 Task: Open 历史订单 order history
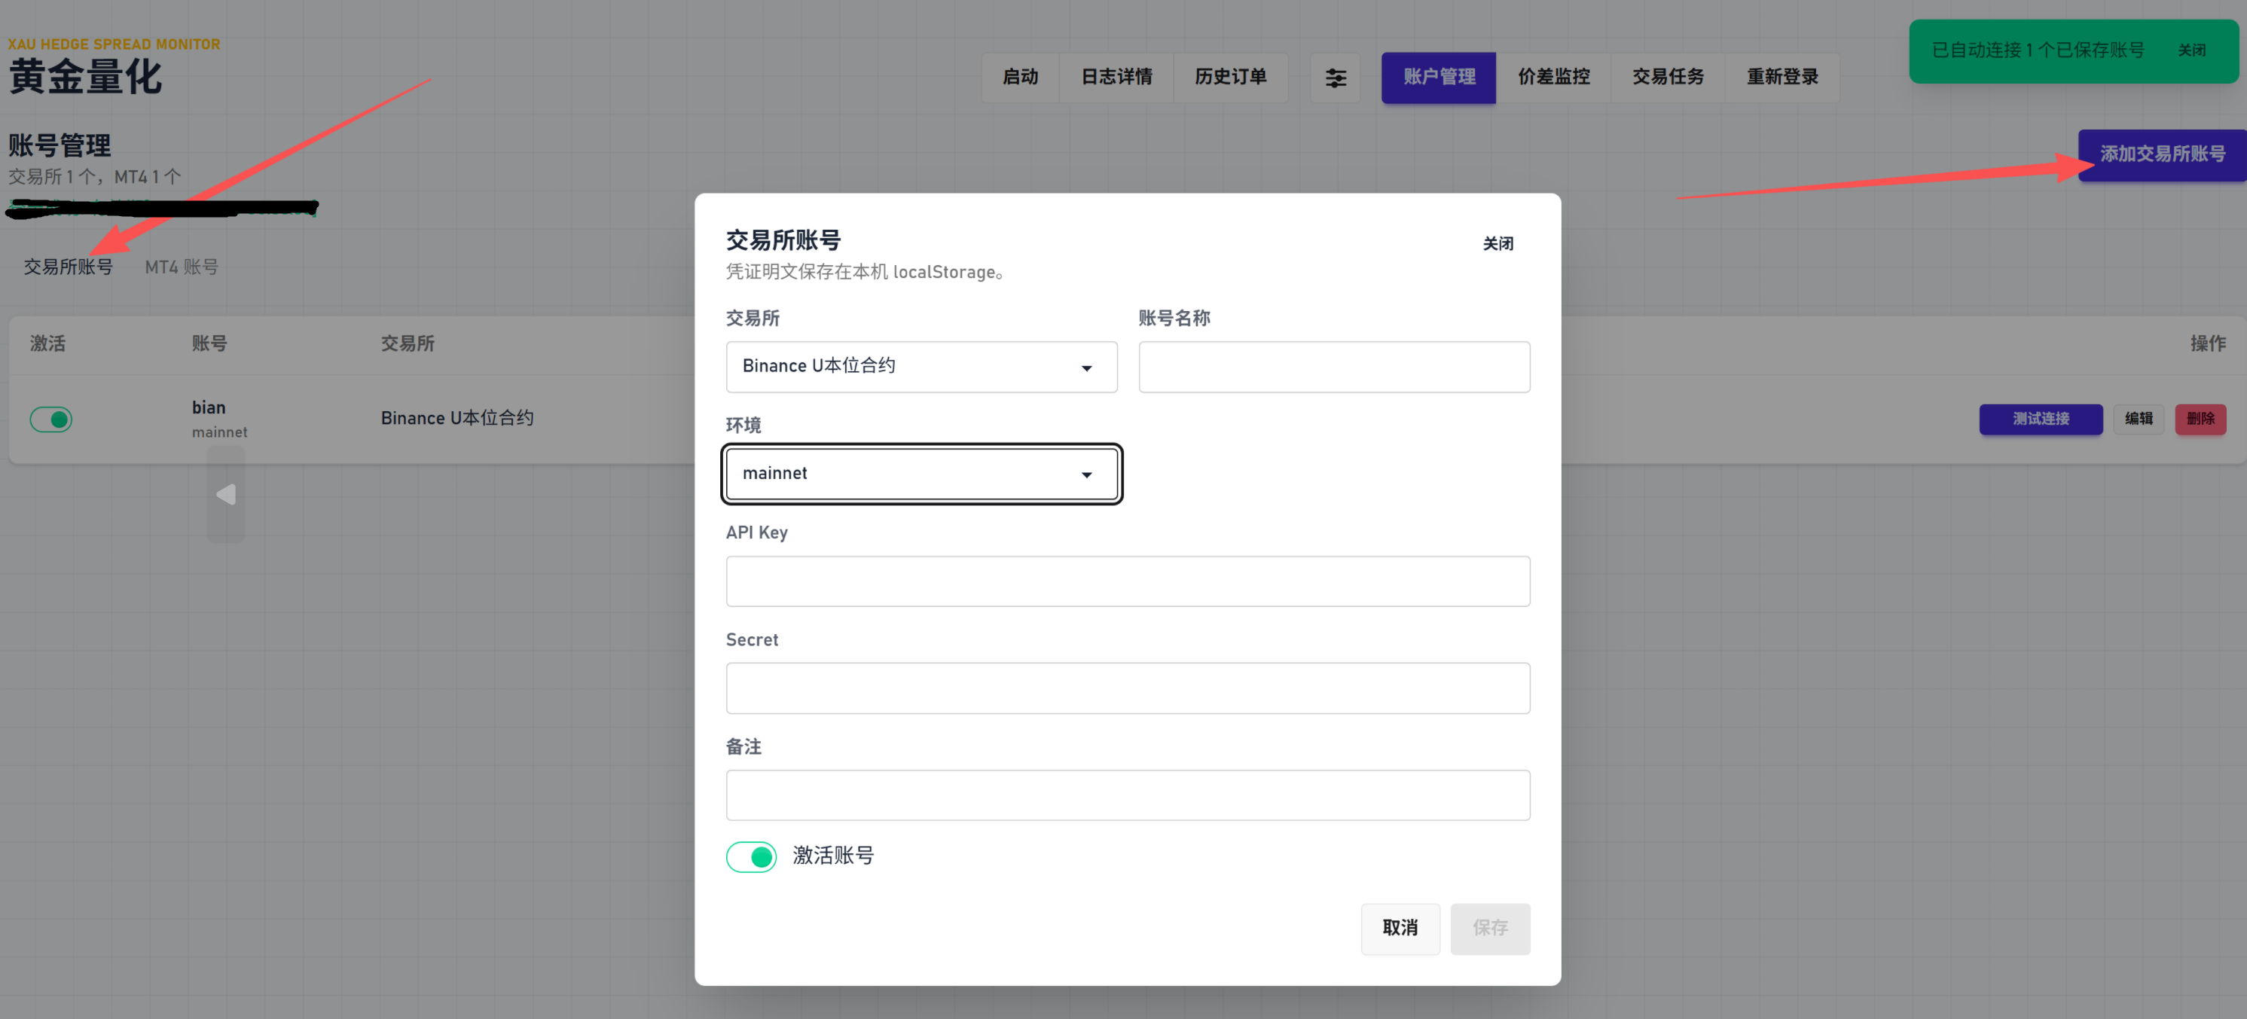(x=1230, y=78)
